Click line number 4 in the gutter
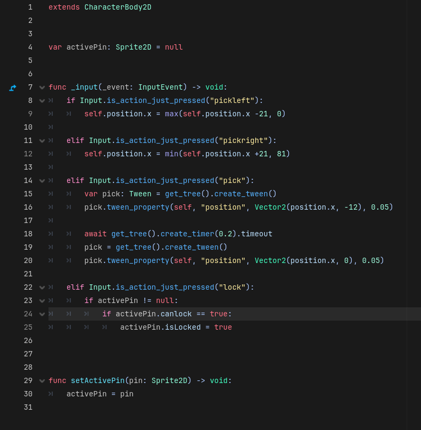Image resolution: width=421 pixels, height=430 pixels. tap(30, 47)
